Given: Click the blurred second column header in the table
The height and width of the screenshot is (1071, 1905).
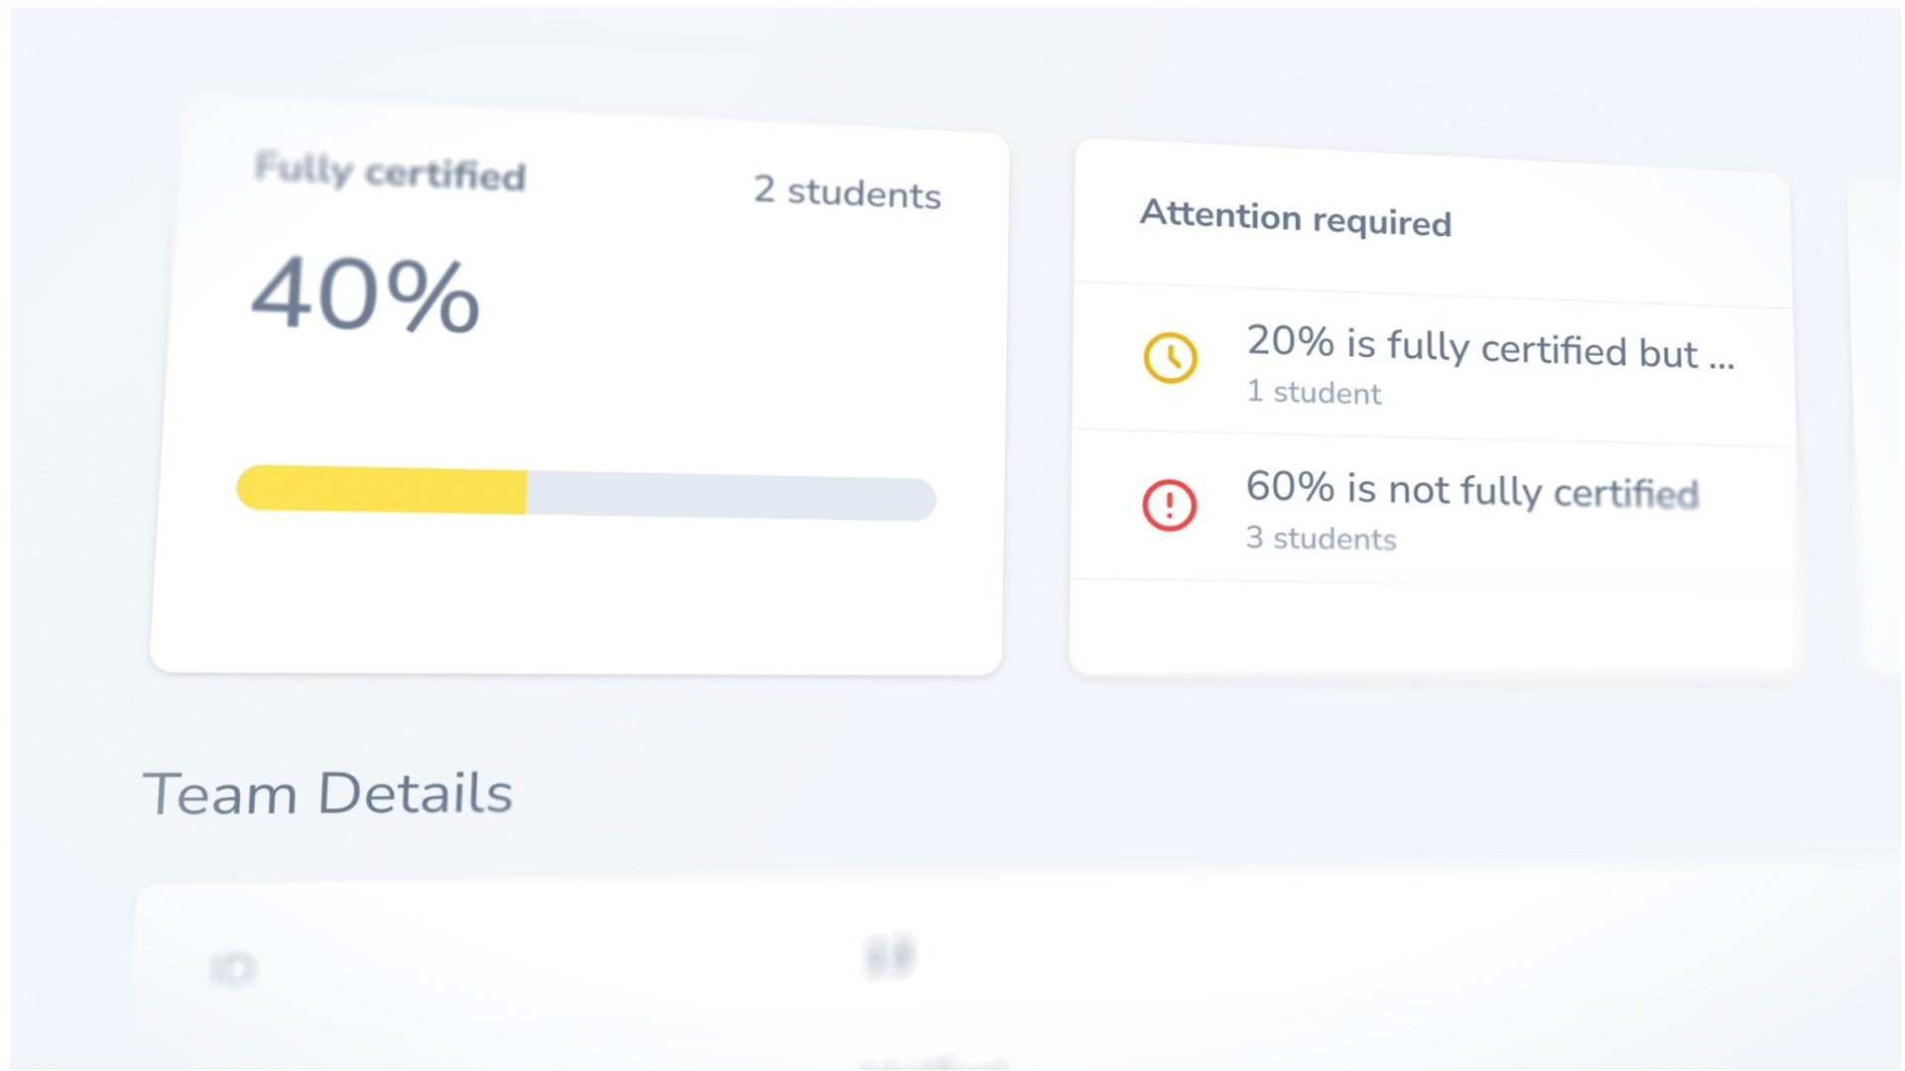Looking at the screenshot, I should pos(890,957).
